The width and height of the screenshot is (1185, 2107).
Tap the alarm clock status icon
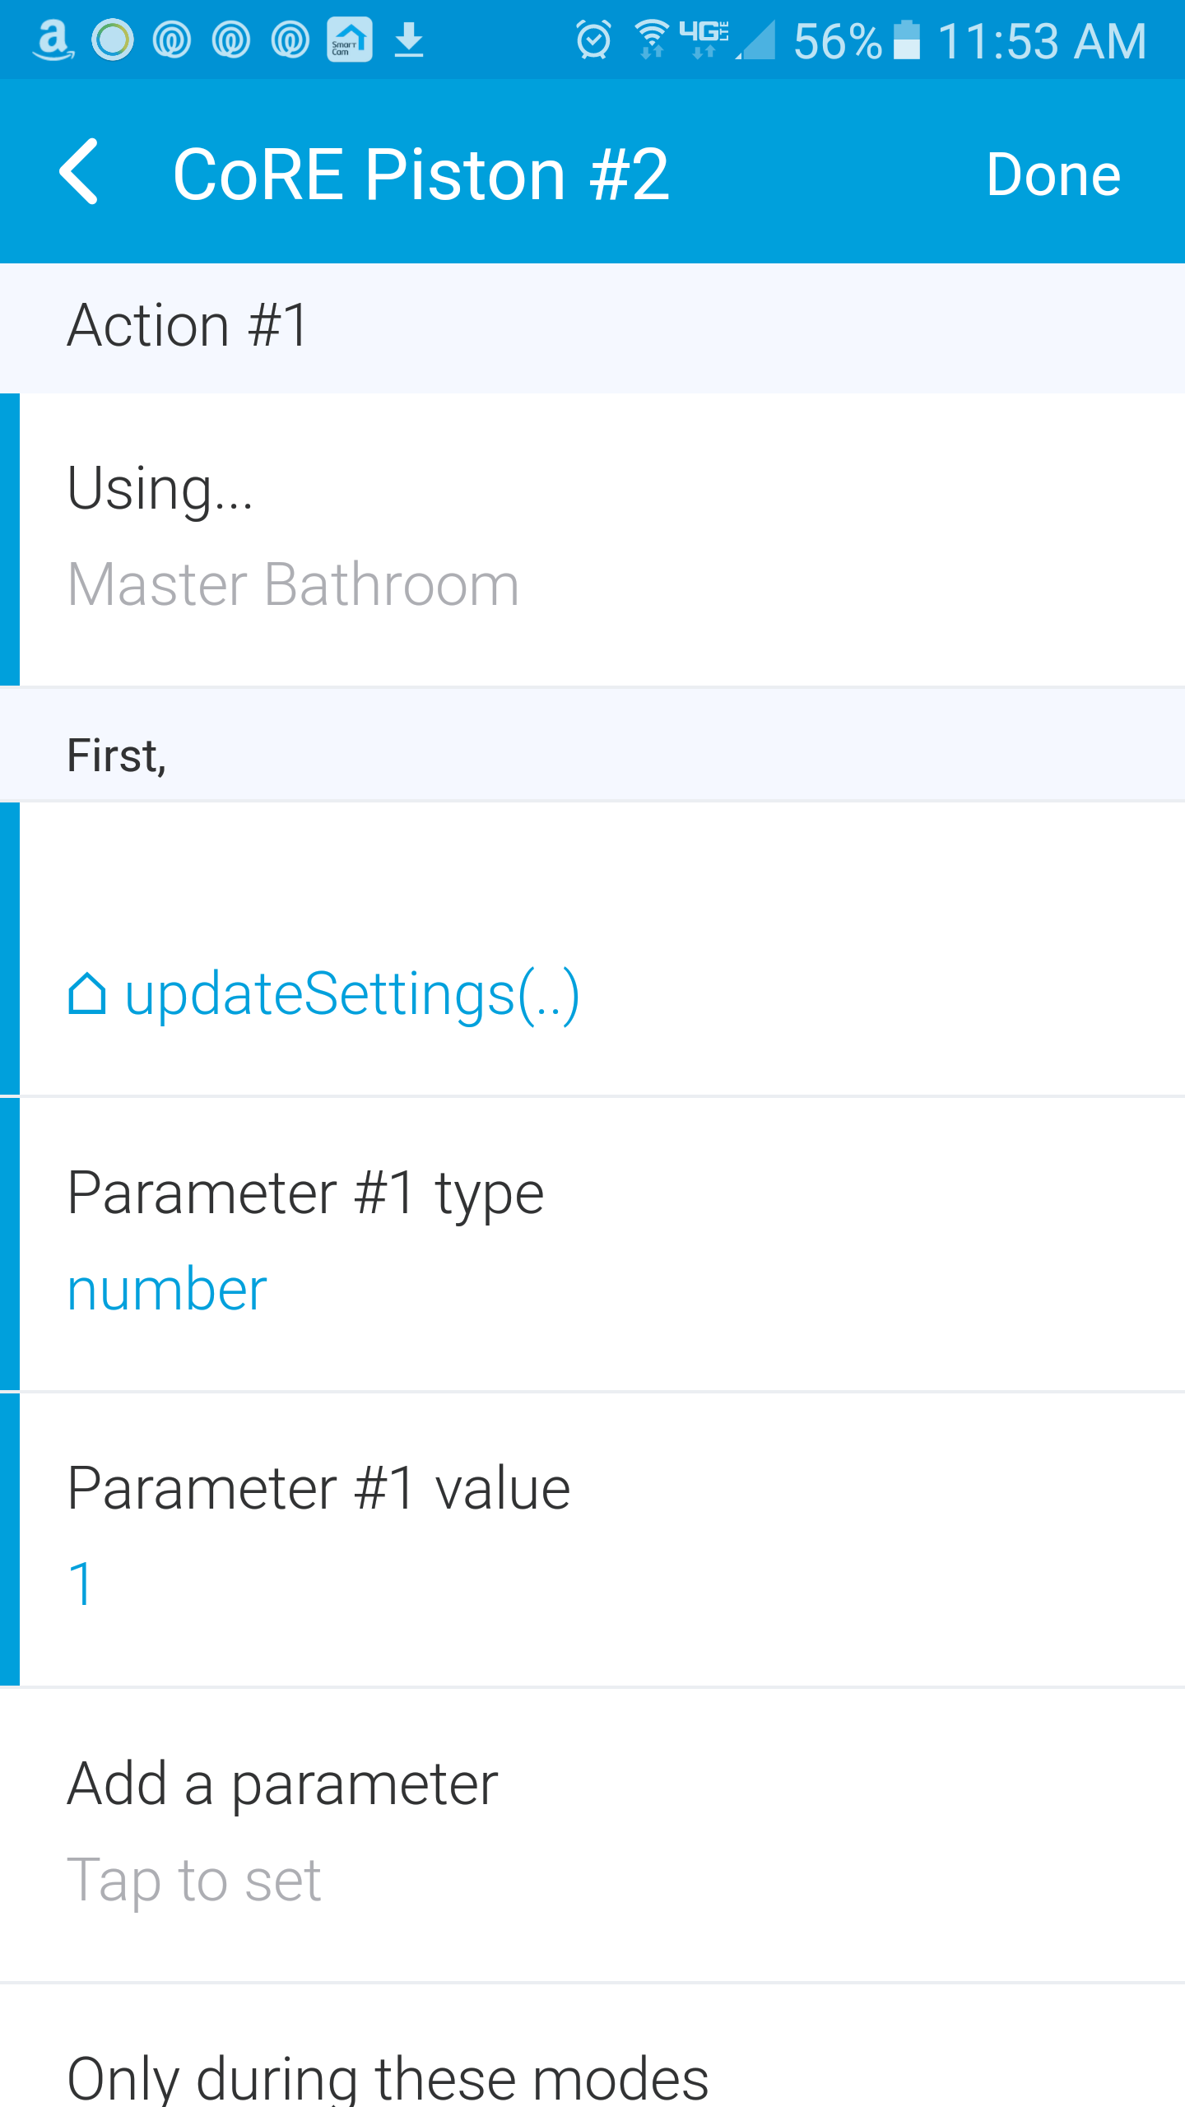click(x=593, y=40)
